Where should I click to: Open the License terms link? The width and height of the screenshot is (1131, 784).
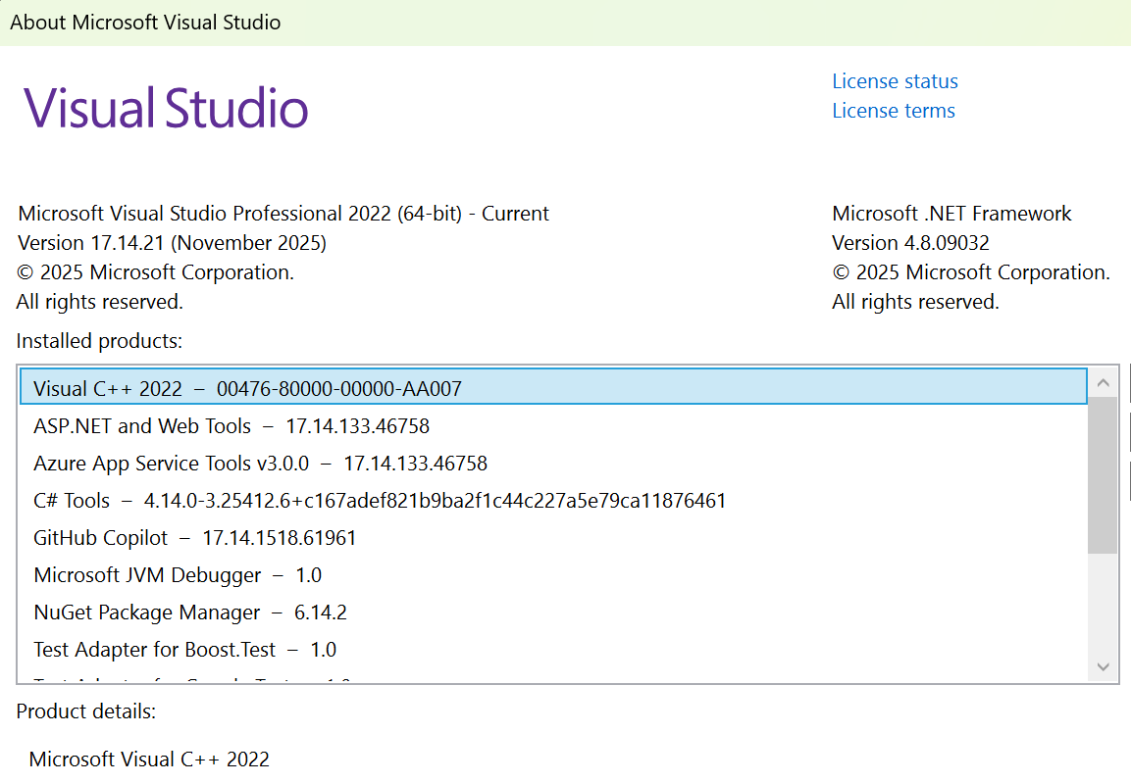(893, 111)
